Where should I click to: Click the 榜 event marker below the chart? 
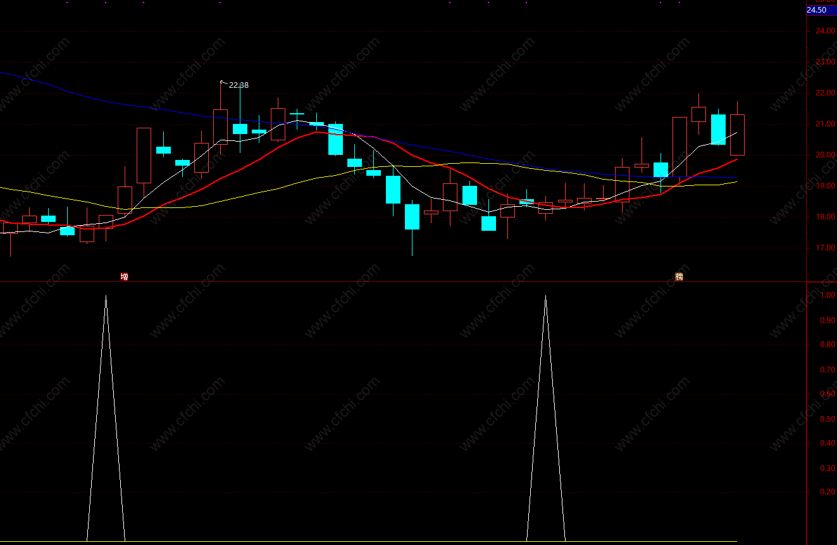tap(679, 277)
